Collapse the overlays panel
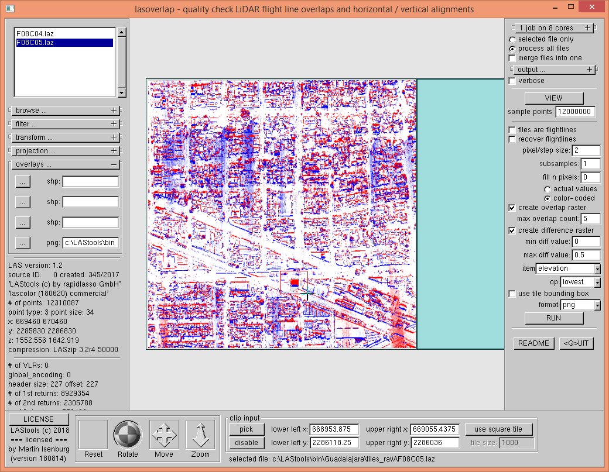 pos(114,165)
